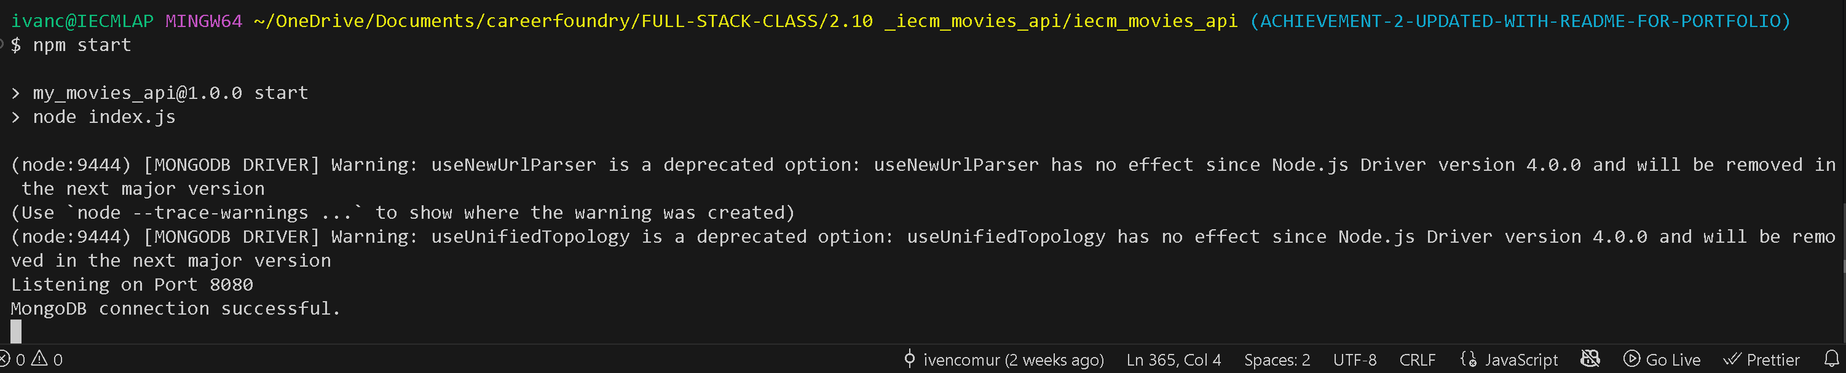Image resolution: width=1846 pixels, height=373 pixels.
Task: Click the git blame pen icon
Action: point(910,359)
